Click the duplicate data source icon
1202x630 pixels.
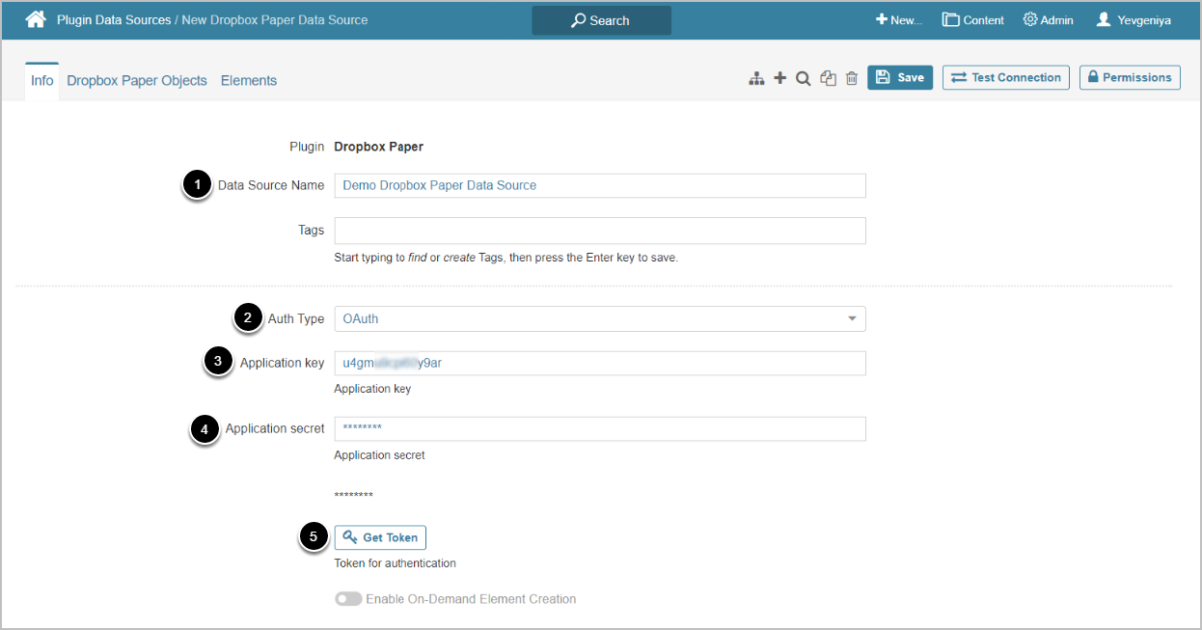(x=828, y=79)
